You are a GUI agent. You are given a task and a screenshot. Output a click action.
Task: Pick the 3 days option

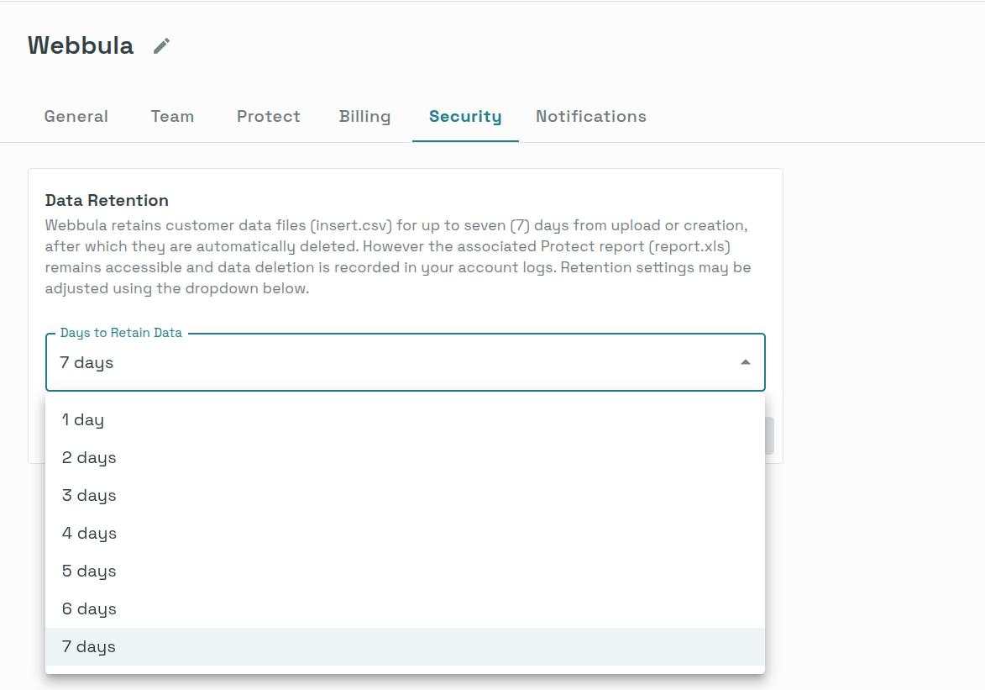pyautogui.click(x=406, y=495)
